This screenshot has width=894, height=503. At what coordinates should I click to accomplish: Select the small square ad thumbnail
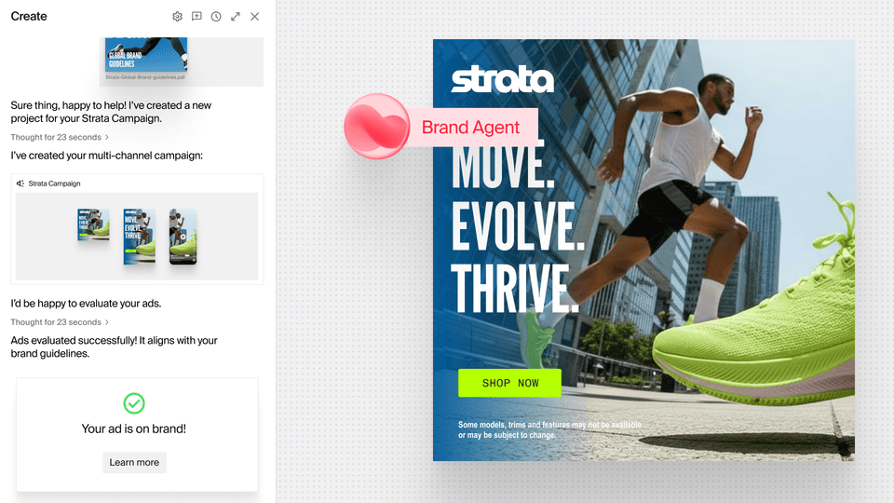[93, 225]
